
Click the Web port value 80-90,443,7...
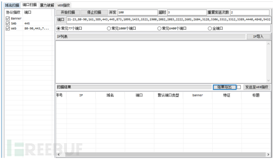tap(36, 28)
